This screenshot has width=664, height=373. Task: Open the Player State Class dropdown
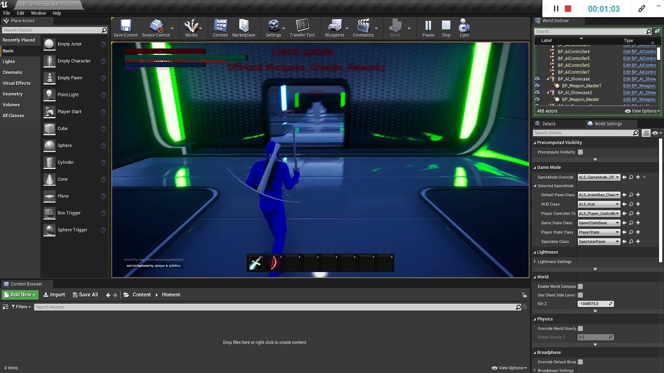[599, 232]
